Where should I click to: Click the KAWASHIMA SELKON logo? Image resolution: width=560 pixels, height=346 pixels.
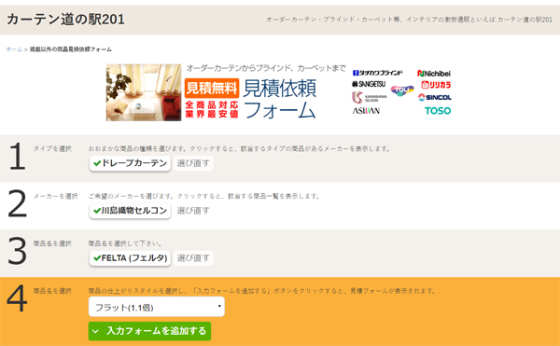coord(370,98)
